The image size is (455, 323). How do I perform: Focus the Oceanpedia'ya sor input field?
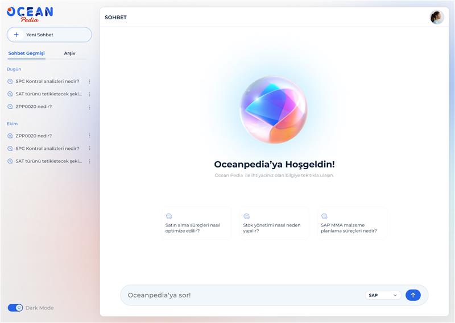(x=244, y=295)
